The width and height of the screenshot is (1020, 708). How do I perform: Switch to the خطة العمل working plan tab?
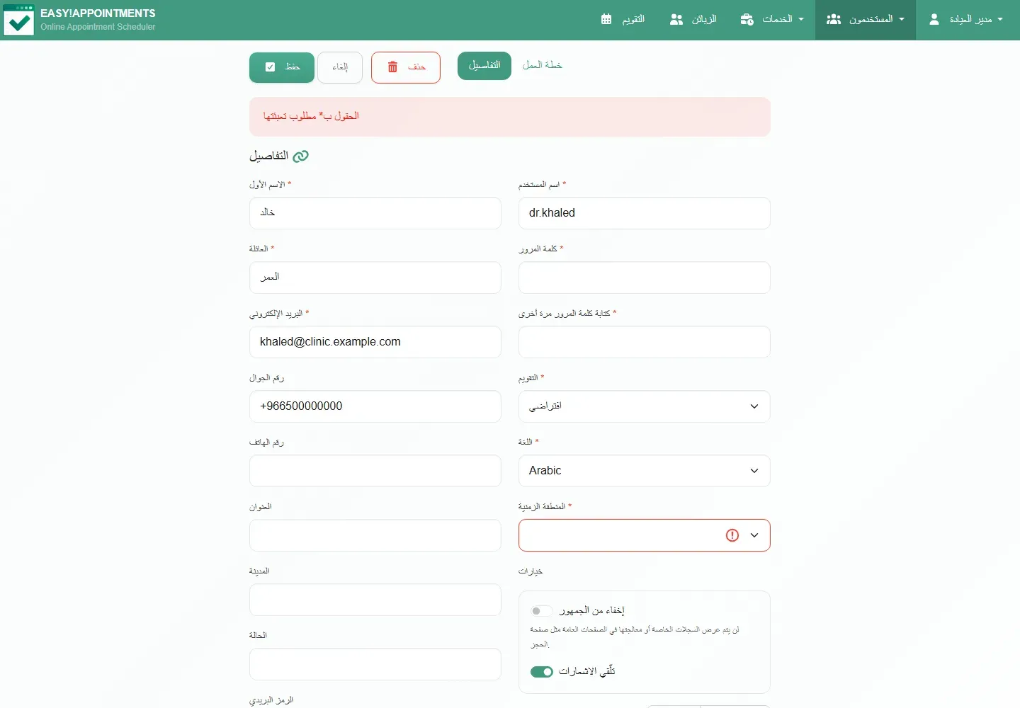click(x=543, y=65)
